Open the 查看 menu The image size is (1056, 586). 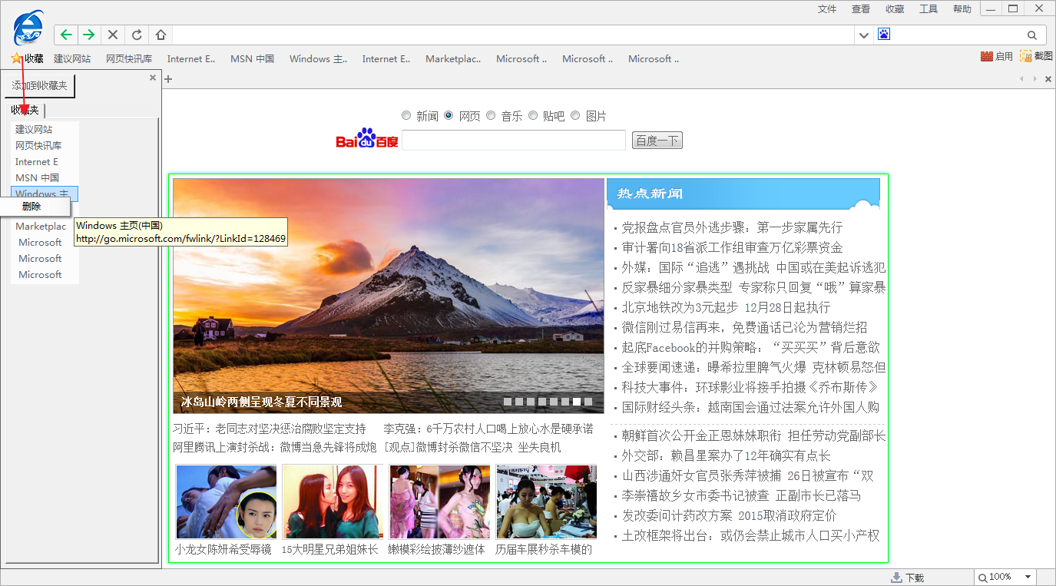(861, 9)
